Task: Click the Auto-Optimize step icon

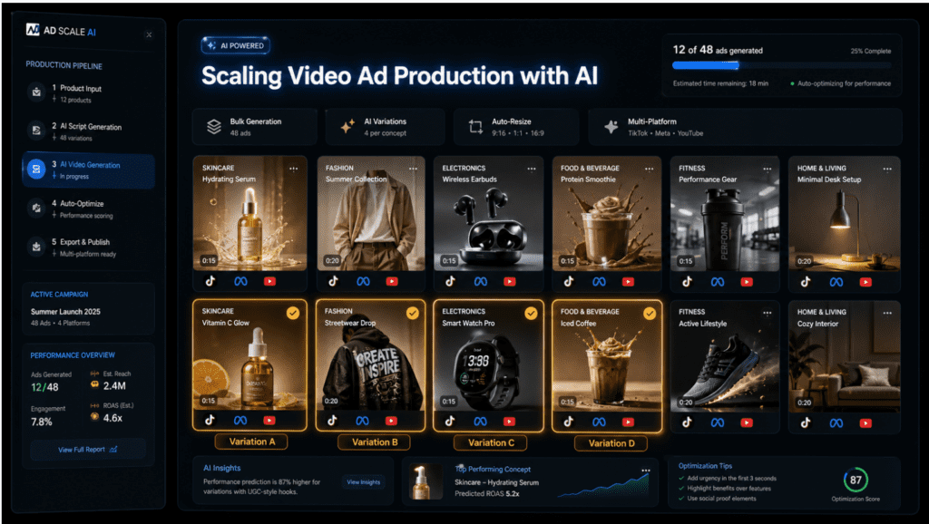Action: [36, 208]
